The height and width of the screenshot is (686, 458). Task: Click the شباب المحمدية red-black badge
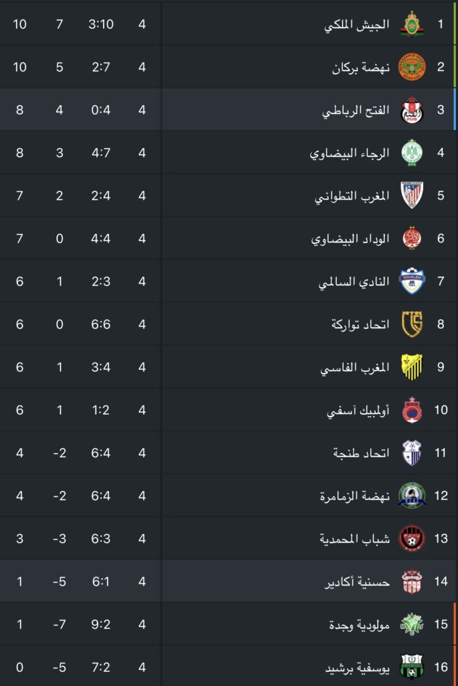pos(412,538)
